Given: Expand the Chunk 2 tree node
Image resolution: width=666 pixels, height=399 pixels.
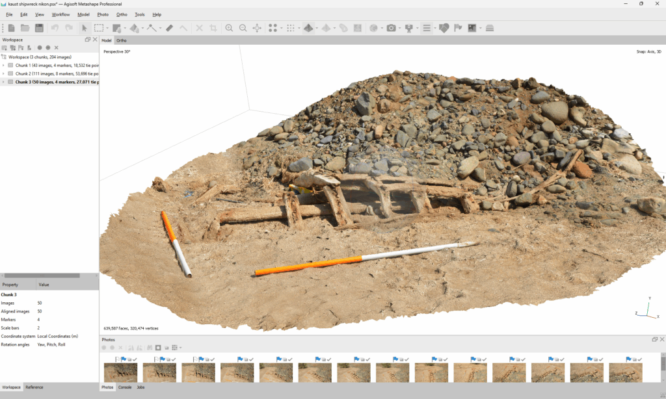Looking at the screenshot, I should 3,74.
